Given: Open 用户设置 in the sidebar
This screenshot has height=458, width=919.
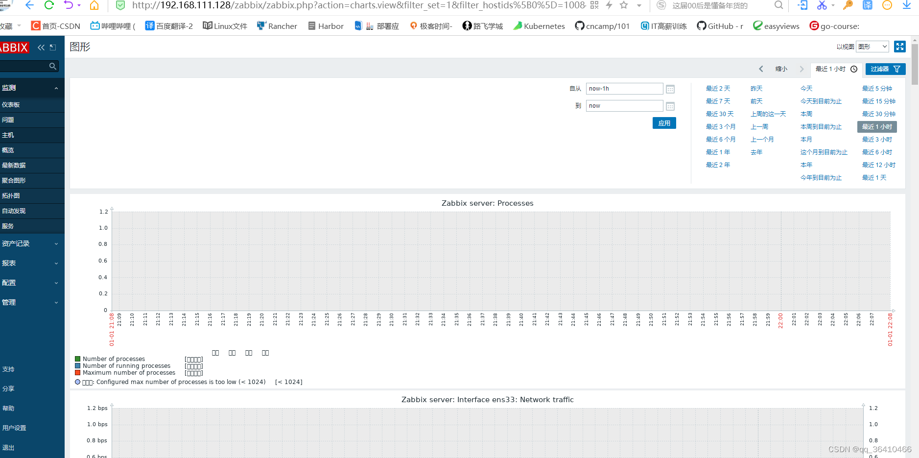Looking at the screenshot, I should pos(14,428).
